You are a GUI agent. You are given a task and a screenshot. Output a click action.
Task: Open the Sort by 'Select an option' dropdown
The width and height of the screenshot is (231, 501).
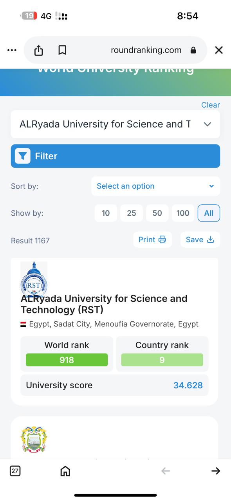pyautogui.click(x=155, y=186)
